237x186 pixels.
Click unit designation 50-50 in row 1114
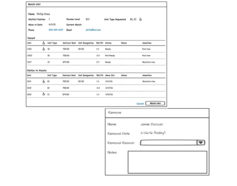81,81
